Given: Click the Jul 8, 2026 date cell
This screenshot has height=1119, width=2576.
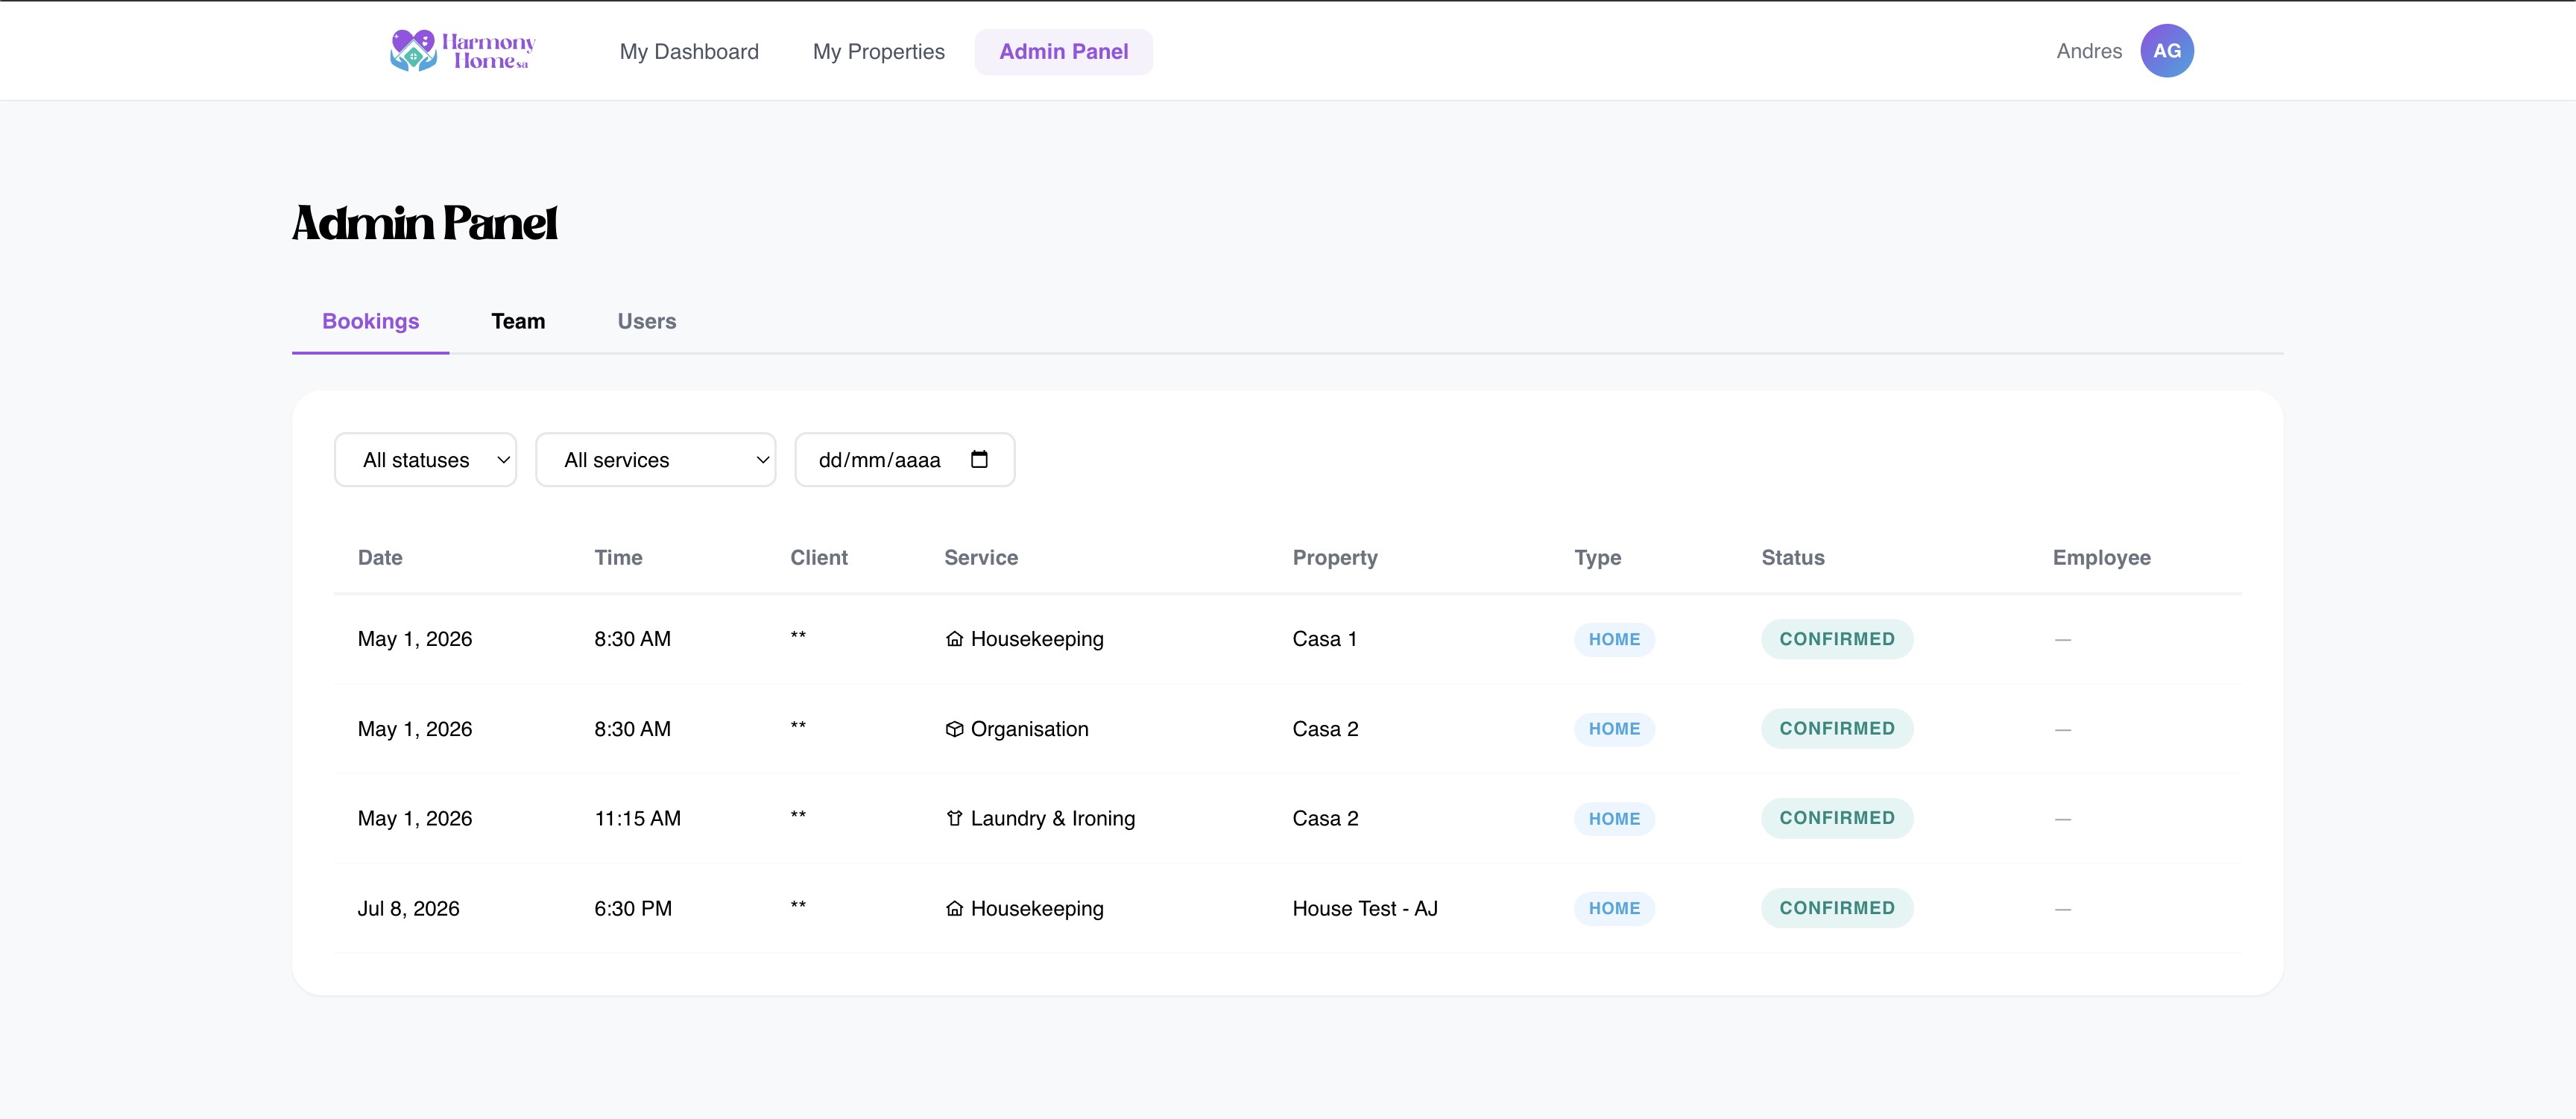Looking at the screenshot, I should tap(408, 909).
